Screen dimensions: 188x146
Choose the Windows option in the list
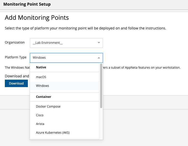point(42,86)
